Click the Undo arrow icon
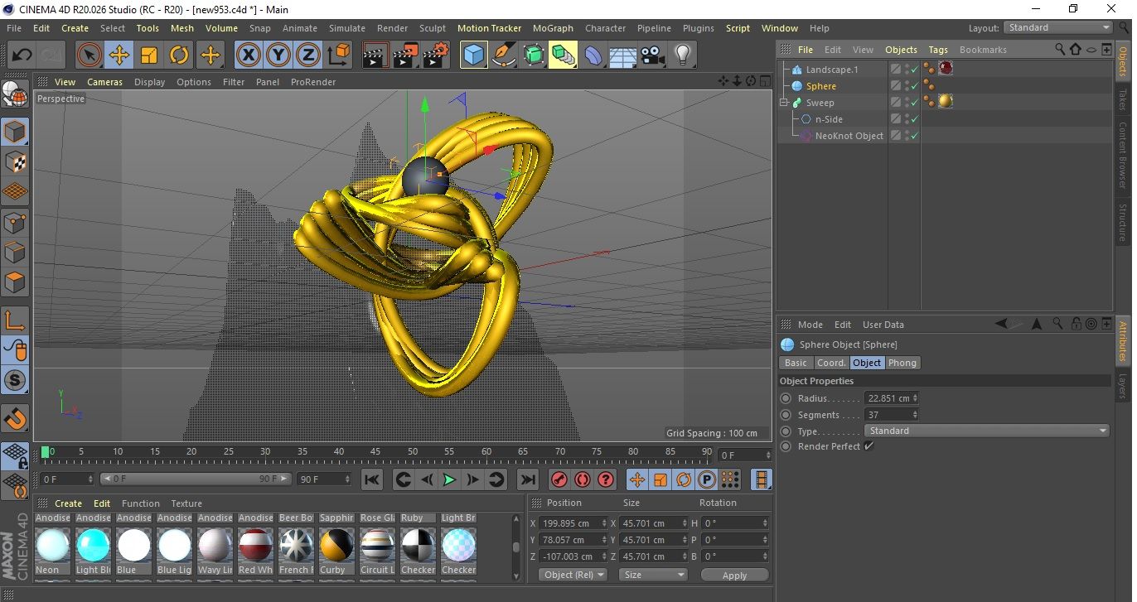1137x602 pixels. (22, 55)
